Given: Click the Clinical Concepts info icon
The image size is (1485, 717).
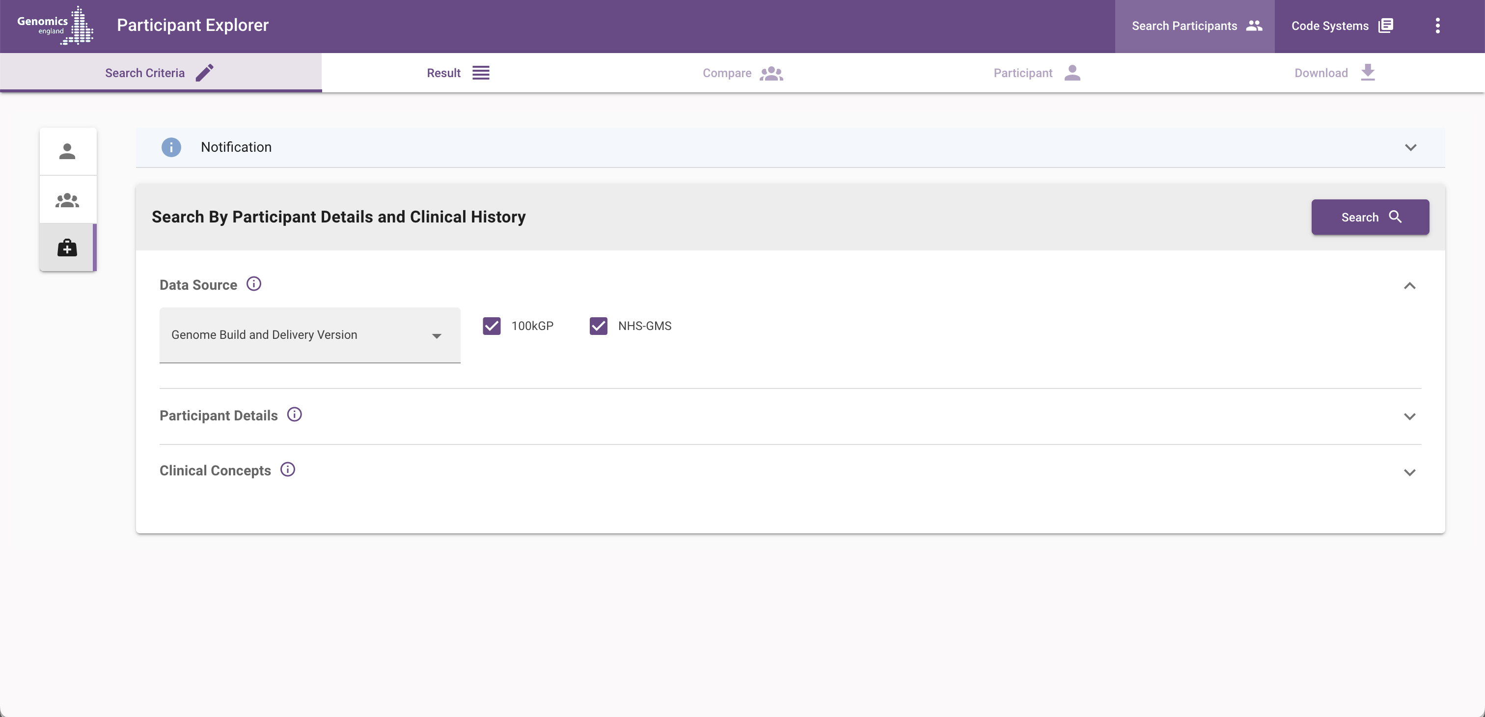Looking at the screenshot, I should click(288, 470).
